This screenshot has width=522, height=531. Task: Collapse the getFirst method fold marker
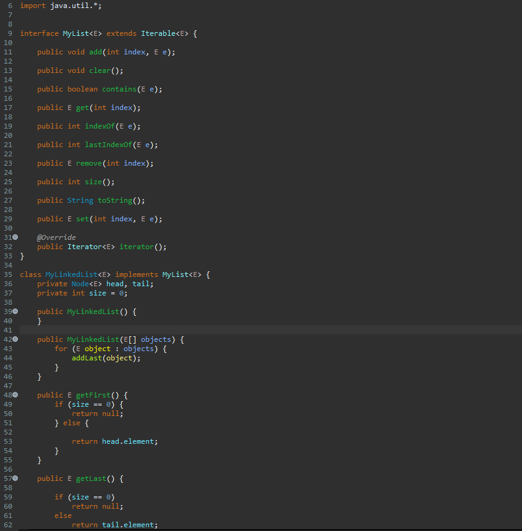click(x=16, y=394)
